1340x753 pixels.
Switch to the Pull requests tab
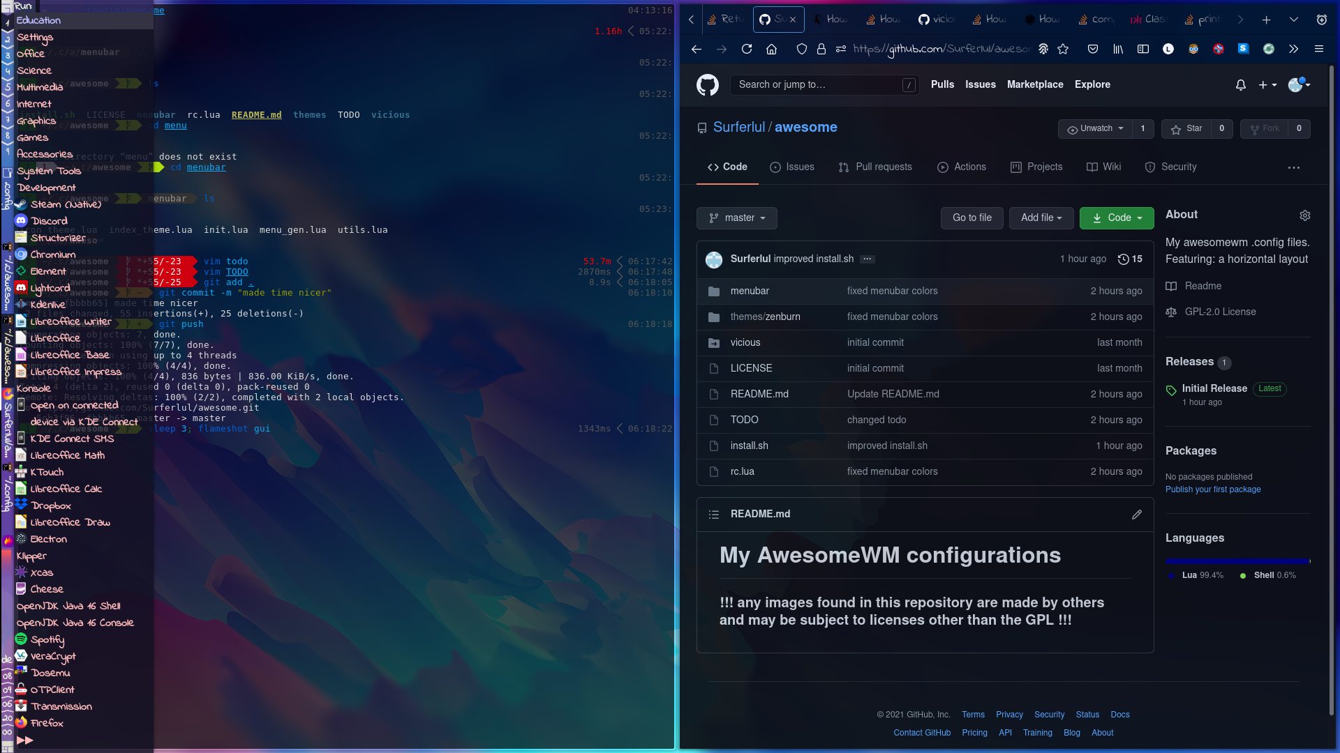pos(875,167)
